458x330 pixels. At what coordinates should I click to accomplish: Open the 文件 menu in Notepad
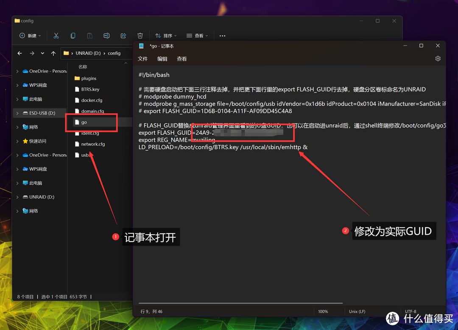click(x=142, y=59)
